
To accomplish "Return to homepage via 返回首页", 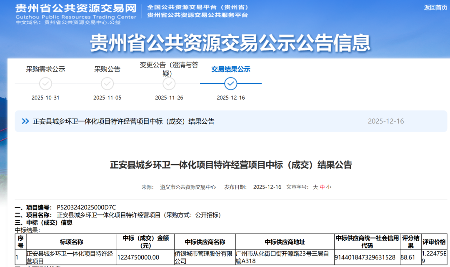I will (x=435, y=7).
